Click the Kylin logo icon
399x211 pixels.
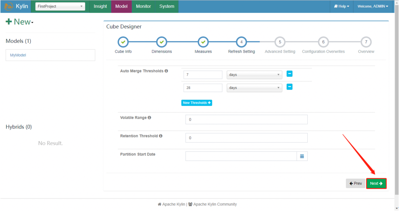pyautogui.click(x=8, y=6)
